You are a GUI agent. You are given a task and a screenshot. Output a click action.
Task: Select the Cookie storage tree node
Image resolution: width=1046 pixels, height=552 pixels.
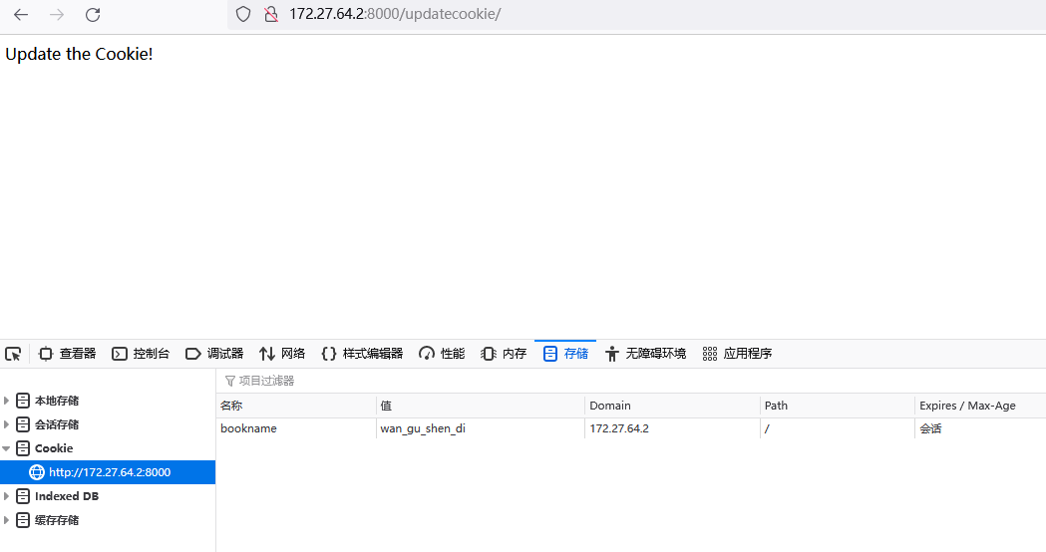[x=54, y=448]
